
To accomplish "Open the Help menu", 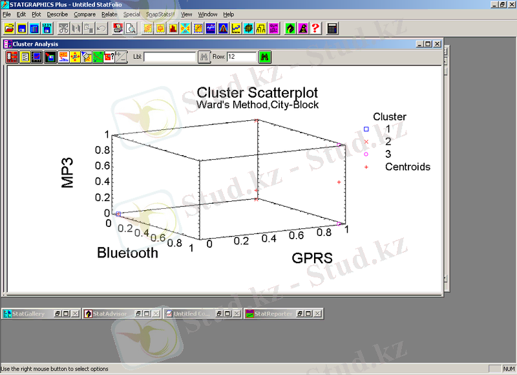I will (x=229, y=14).
